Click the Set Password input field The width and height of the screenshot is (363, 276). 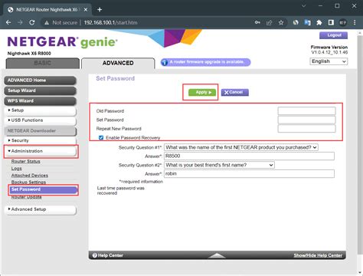click(x=306, y=120)
